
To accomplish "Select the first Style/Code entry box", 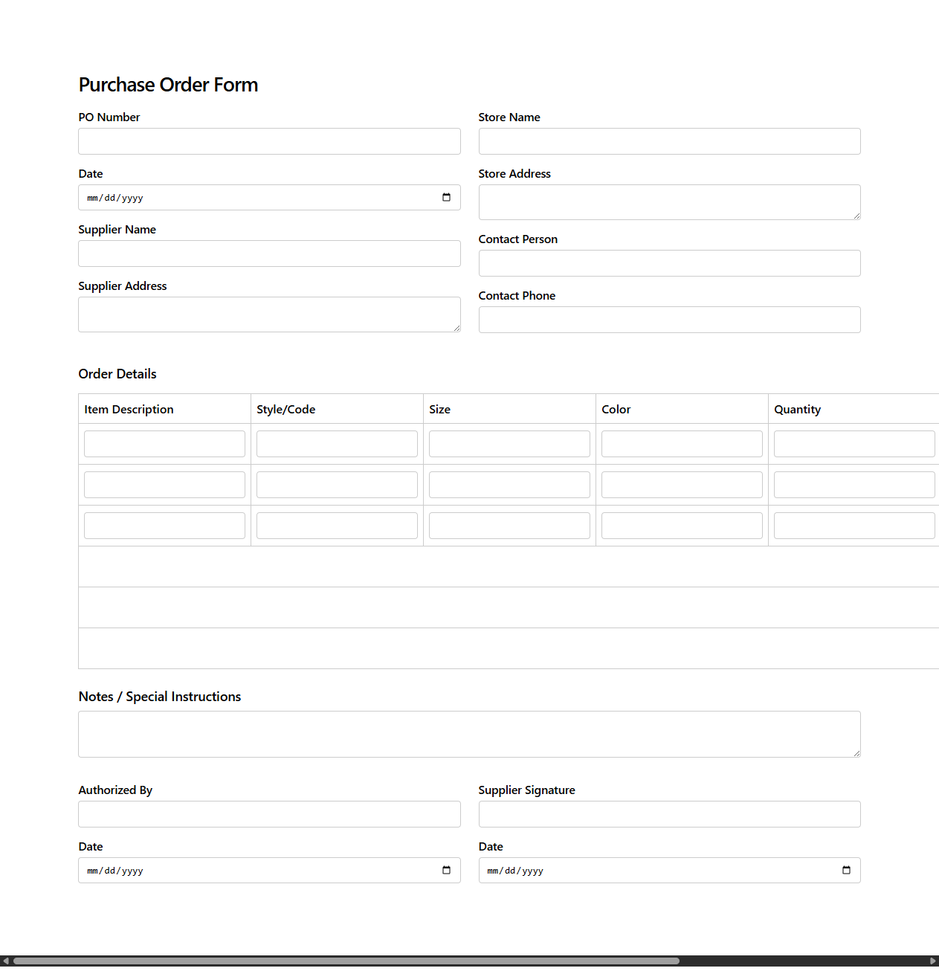I will pos(336,443).
